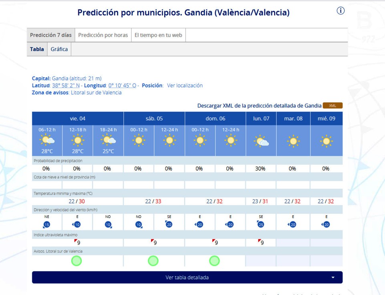385x295 pixels.
Task: Click sun-cloud icon for vie. 04 06–12 h
Action: [47, 140]
